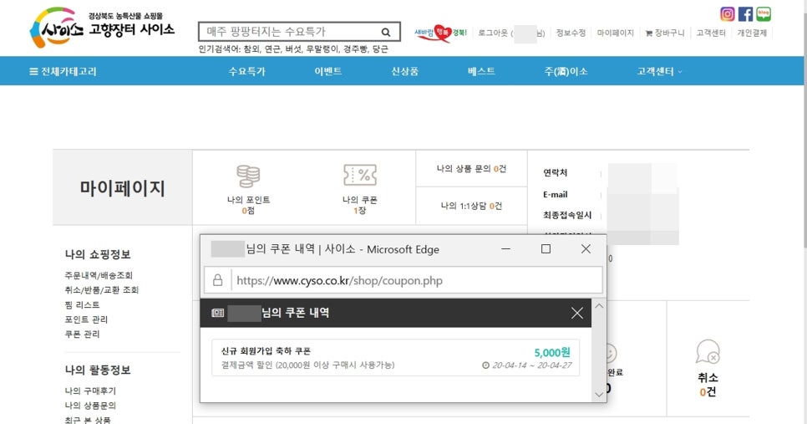Click the coupon popup scrollbar up arrow
Viewport: 807px width, 424px height.
[x=599, y=306]
